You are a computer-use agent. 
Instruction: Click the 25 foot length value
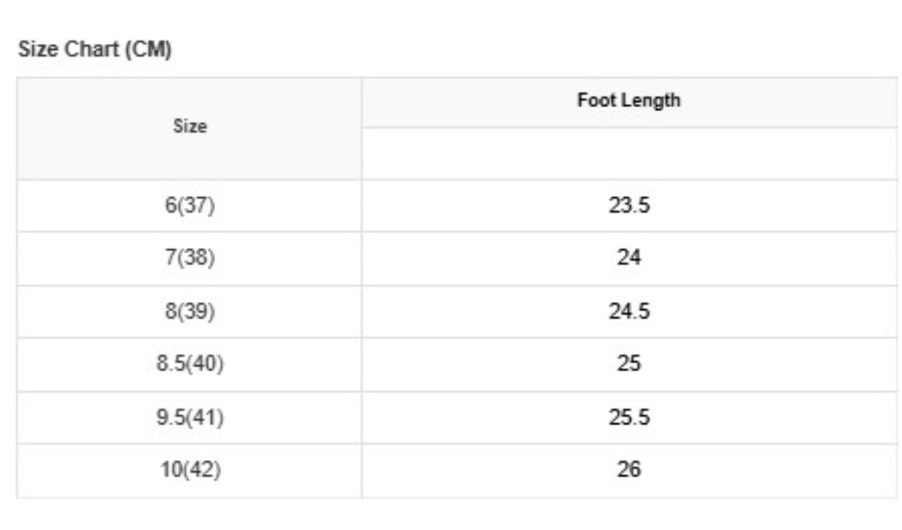pos(629,364)
